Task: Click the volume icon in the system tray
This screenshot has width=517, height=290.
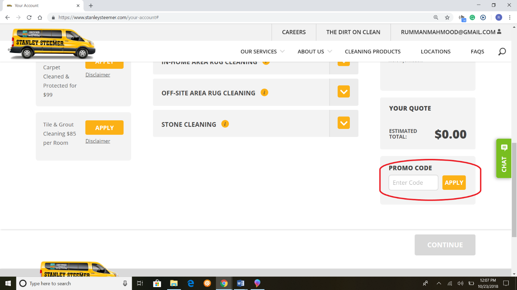Action: click(460, 283)
